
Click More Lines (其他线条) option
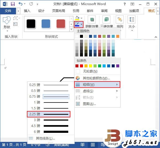[x=51, y=138]
